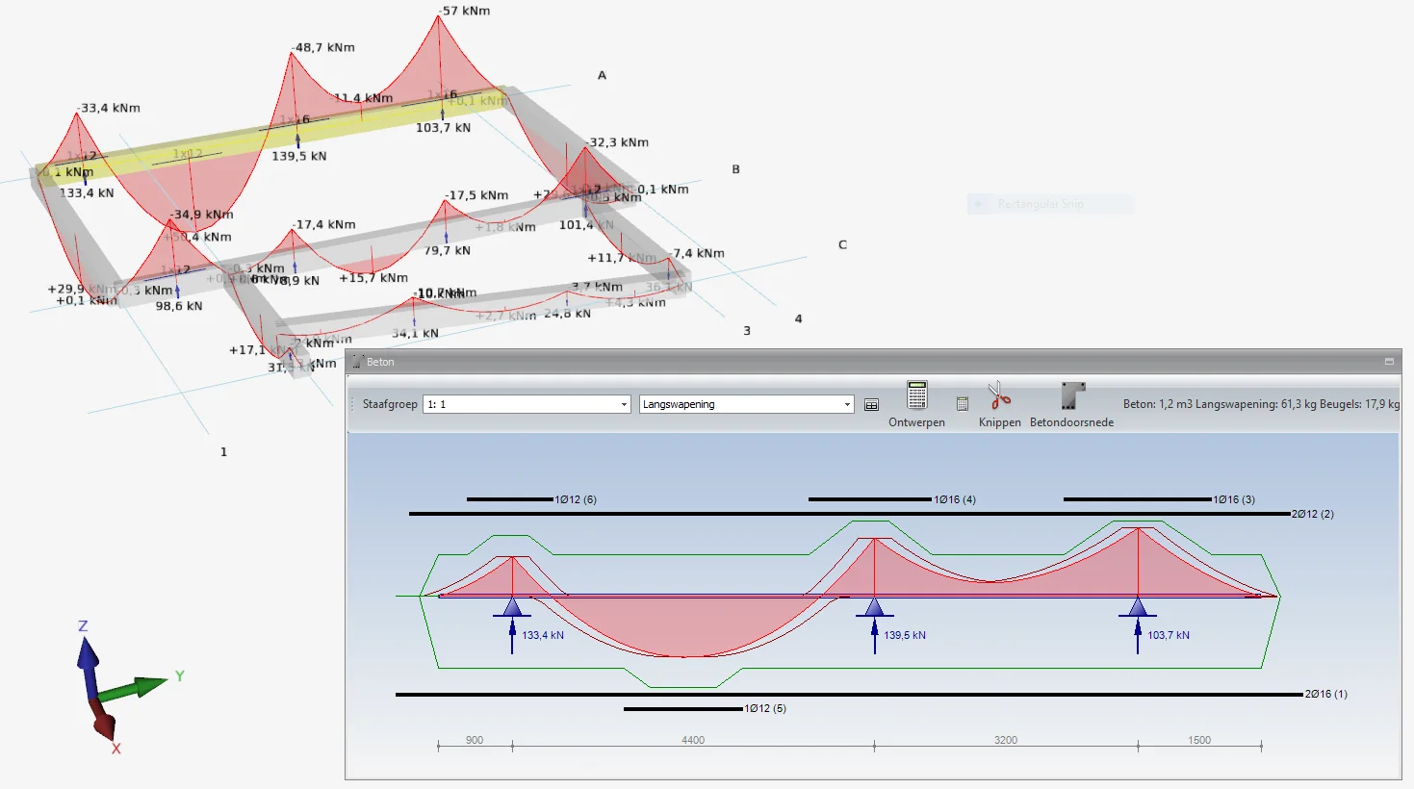This screenshot has height=789, width=1414.
Task: Click the faded Rectangular Snip tooltip
Action: pos(1050,204)
